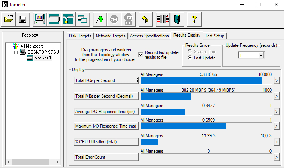Open the Update Frequency seconds dropdown
The image size is (284, 168).
[261, 55]
